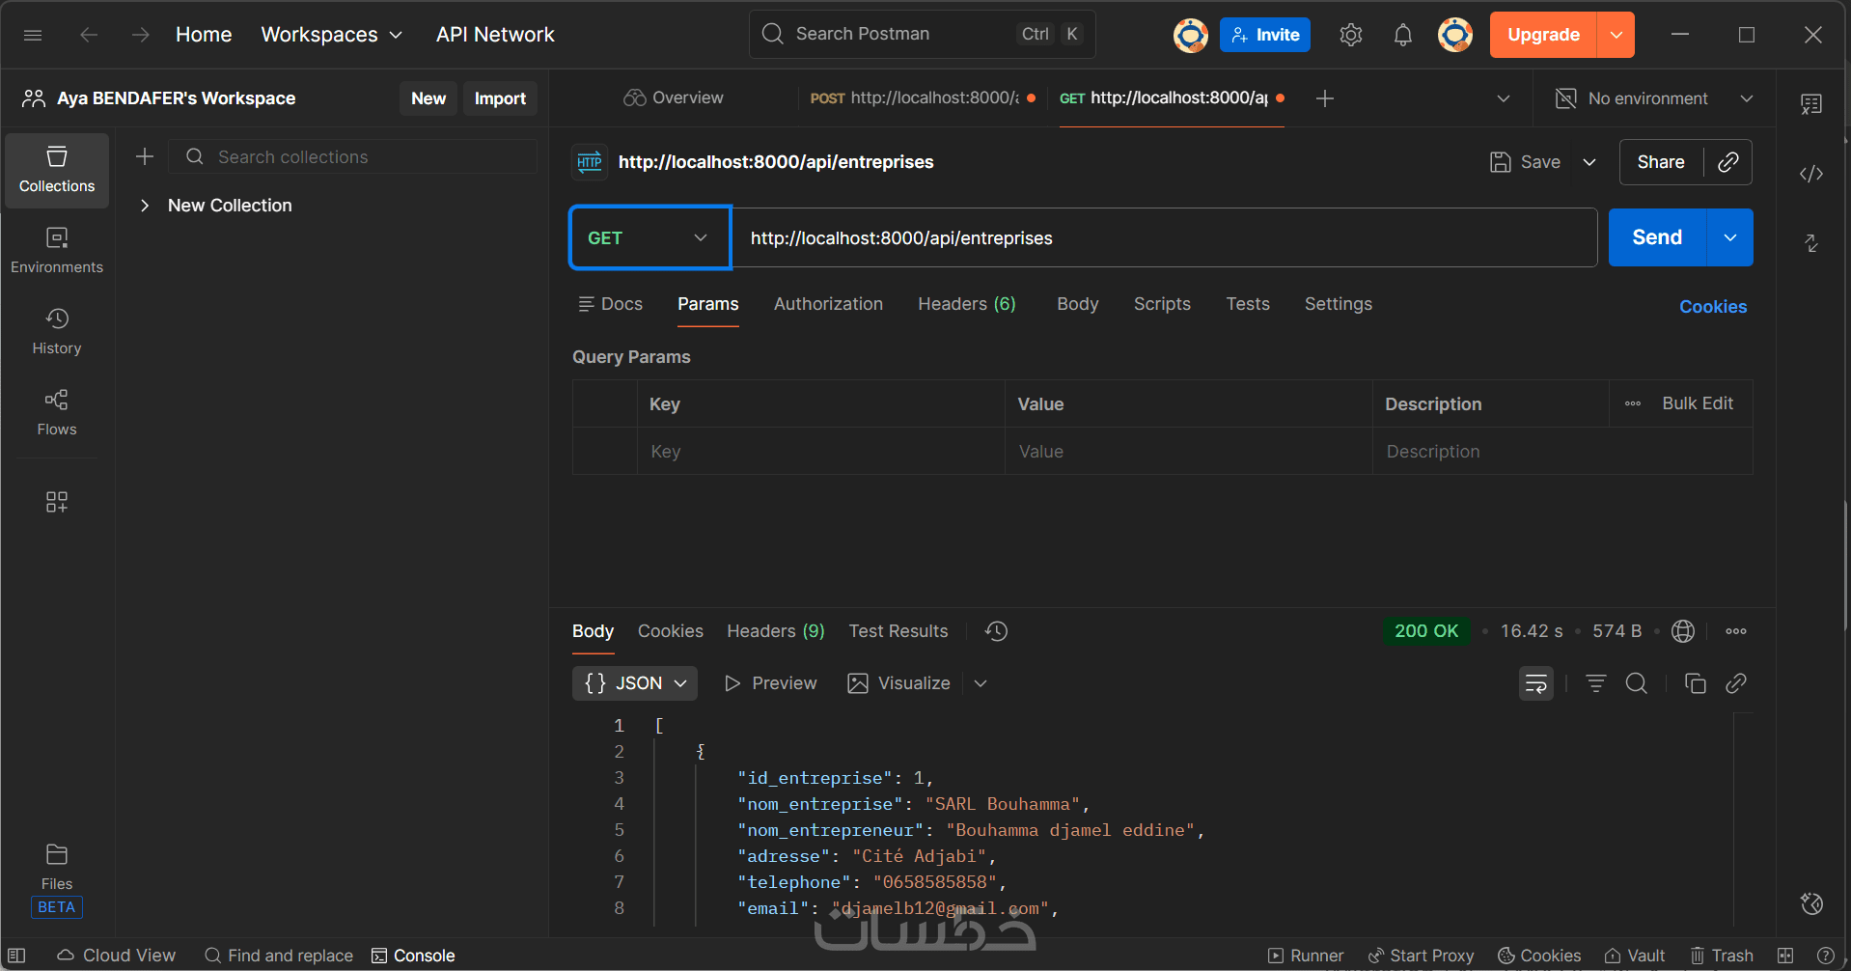Switch to the Authorization tab

coord(828,304)
